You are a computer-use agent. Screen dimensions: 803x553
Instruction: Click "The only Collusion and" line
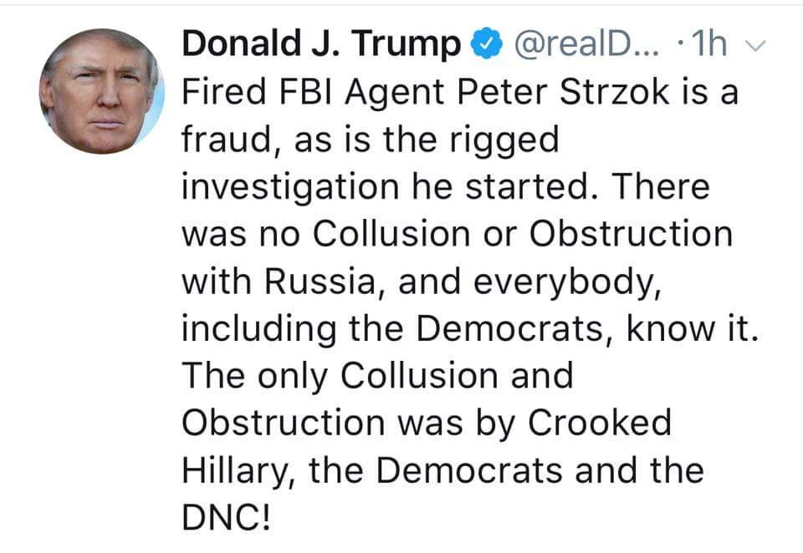(377, 376)
